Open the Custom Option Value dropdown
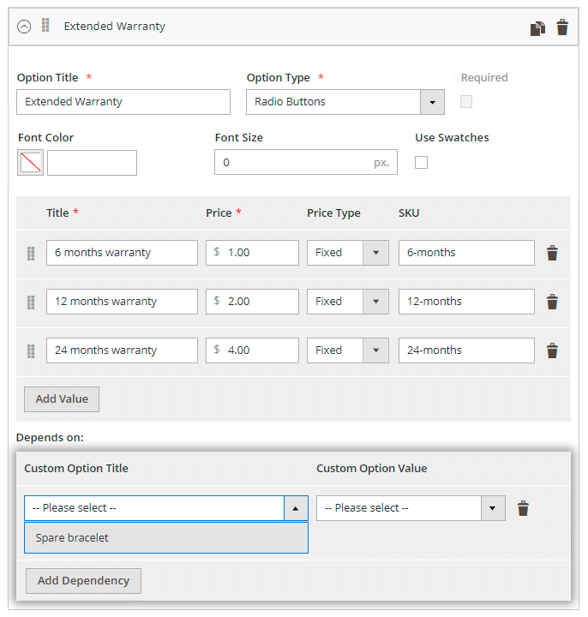The width and height of the screenshot is (588, 617). [x=411, y=508]
